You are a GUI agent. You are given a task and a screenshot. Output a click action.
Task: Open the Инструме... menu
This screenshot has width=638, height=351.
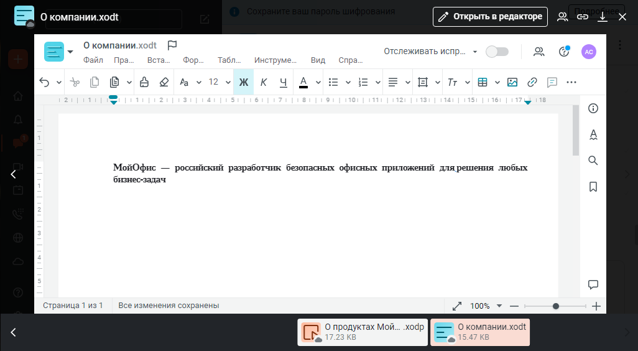click(275, 60)
